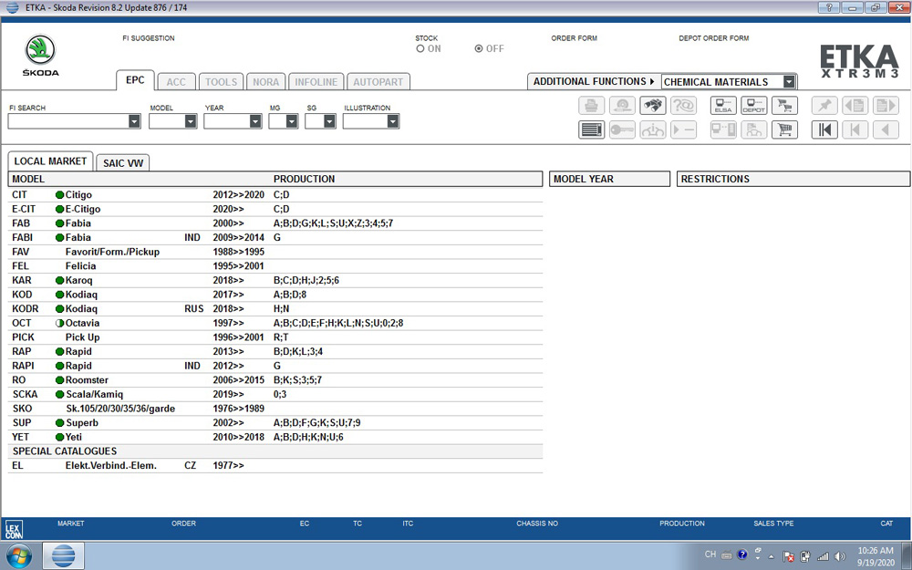Click the pushpin icon
Image resolution: width=912 pixels, height=570 pixels.
coord(824,105)
